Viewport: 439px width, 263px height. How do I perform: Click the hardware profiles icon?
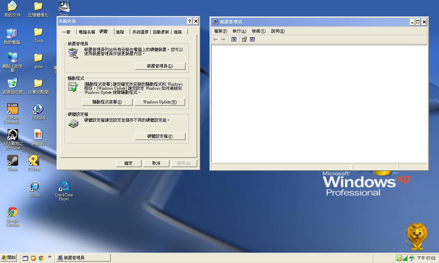pyautogui.click(x=73, y=123)
